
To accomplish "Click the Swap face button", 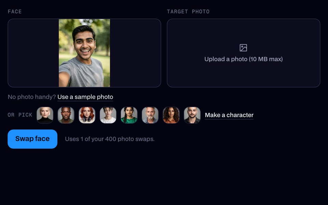I will pos(32,139).
